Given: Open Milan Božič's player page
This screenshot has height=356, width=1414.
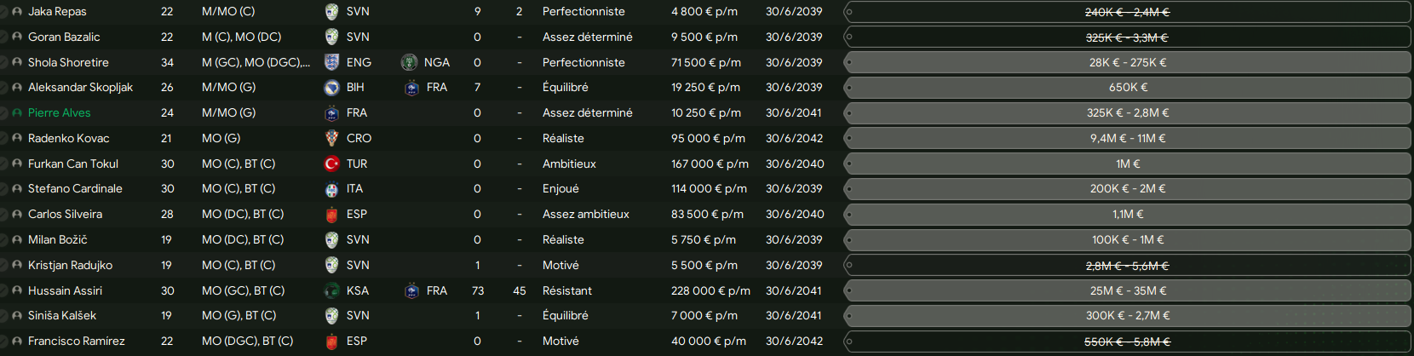Looking at the screenshot, I should click(58, 240).
